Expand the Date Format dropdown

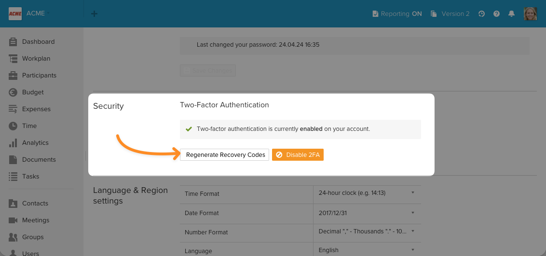click(367, 213)
